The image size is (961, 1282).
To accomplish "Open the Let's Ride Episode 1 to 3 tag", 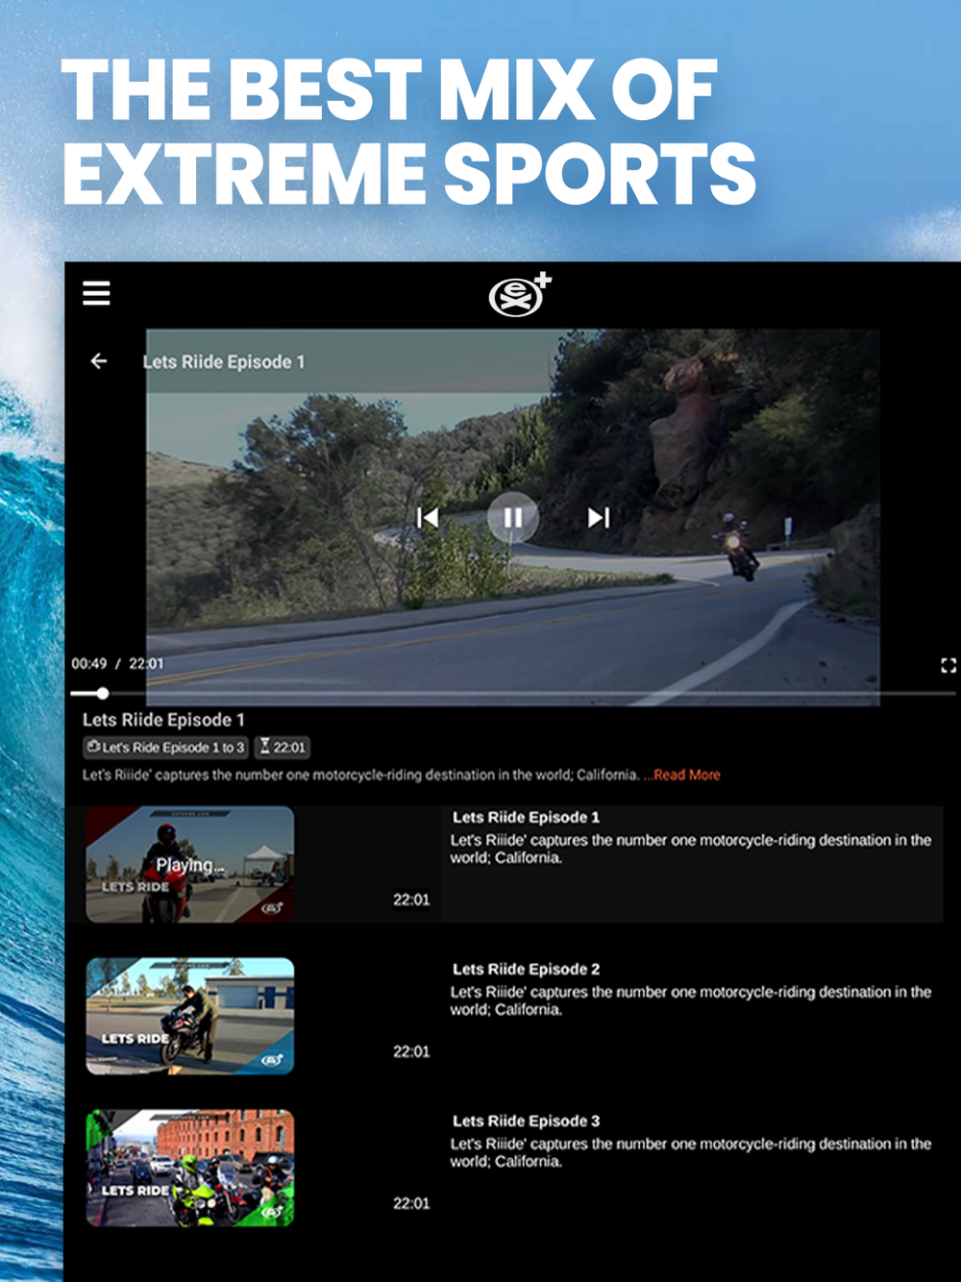I will pyautogui.click(x=165, y=747).
